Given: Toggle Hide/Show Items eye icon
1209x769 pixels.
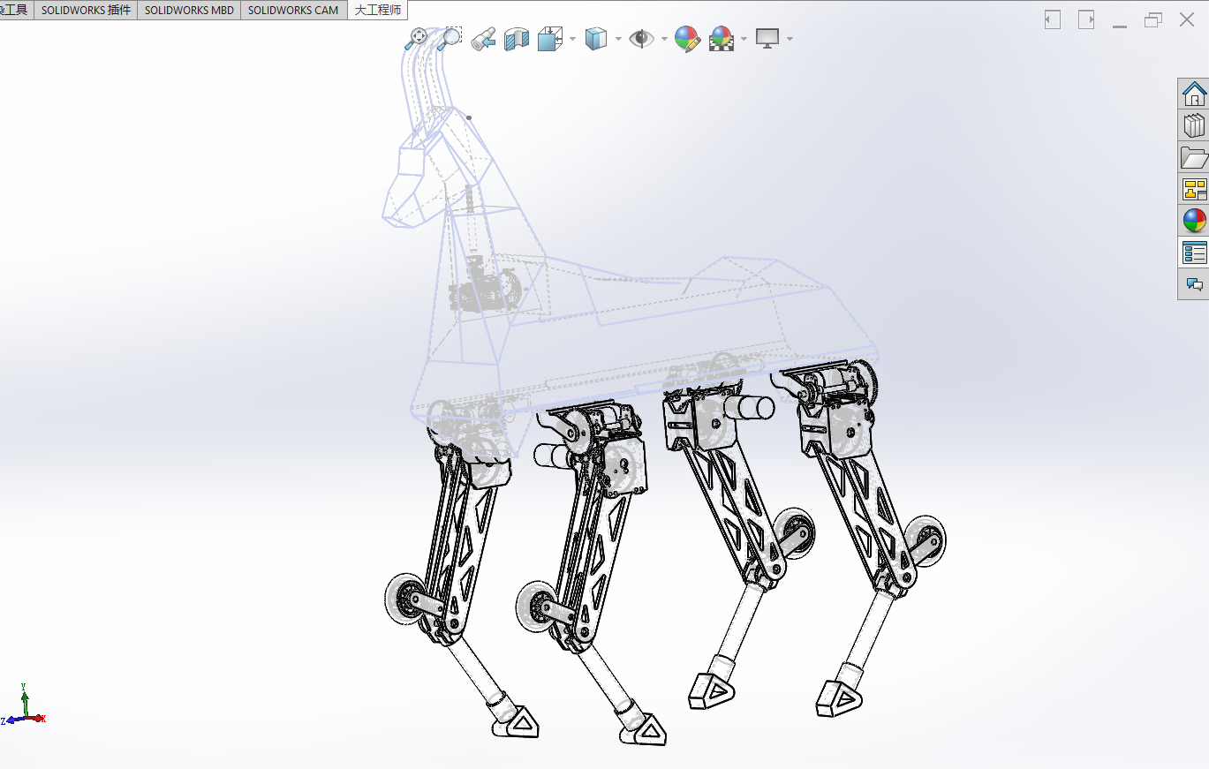Looking at the screenshot, I should (x=641, y=38).
